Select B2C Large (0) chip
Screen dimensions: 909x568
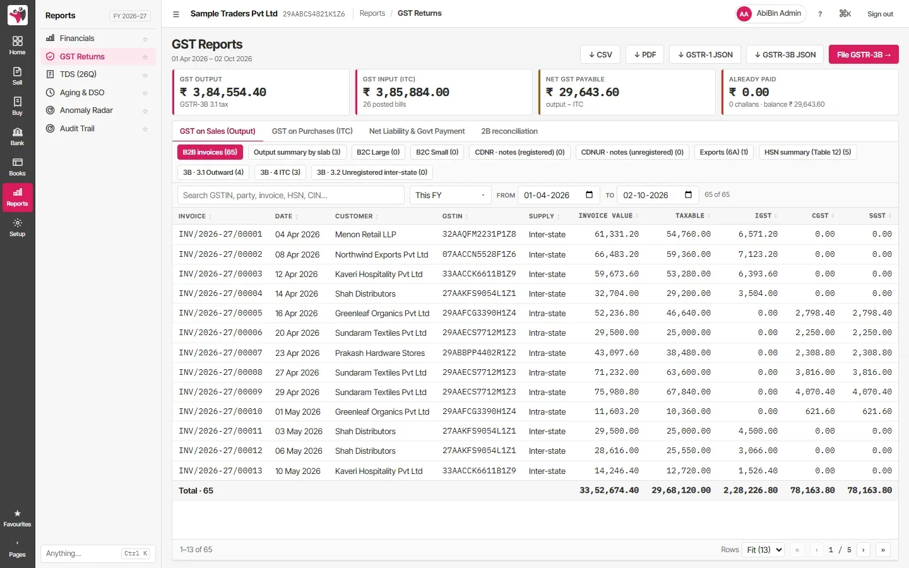(378, 152)
